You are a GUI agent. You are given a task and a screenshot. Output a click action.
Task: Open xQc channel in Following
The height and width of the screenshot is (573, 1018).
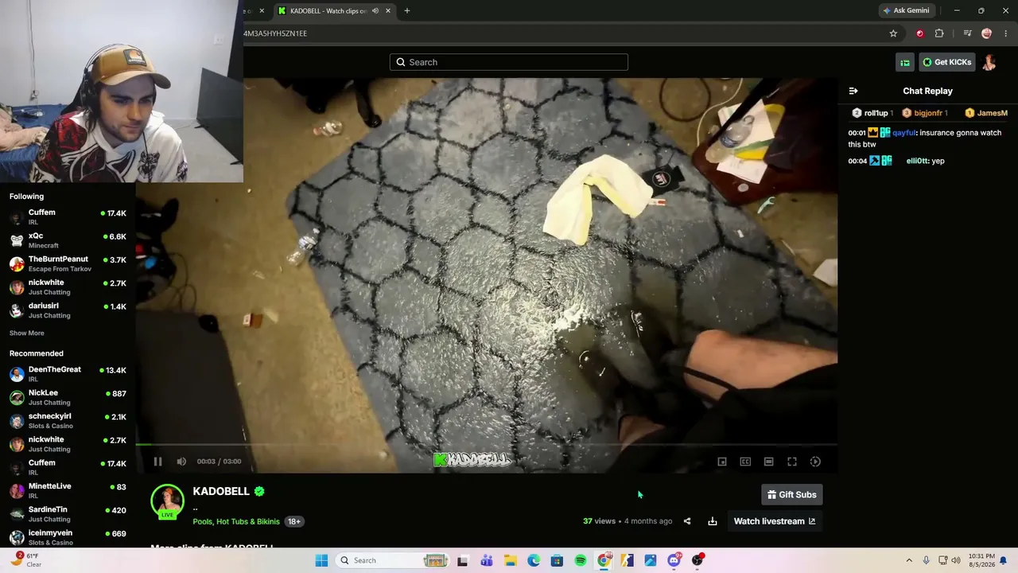(x=68, y=240)
